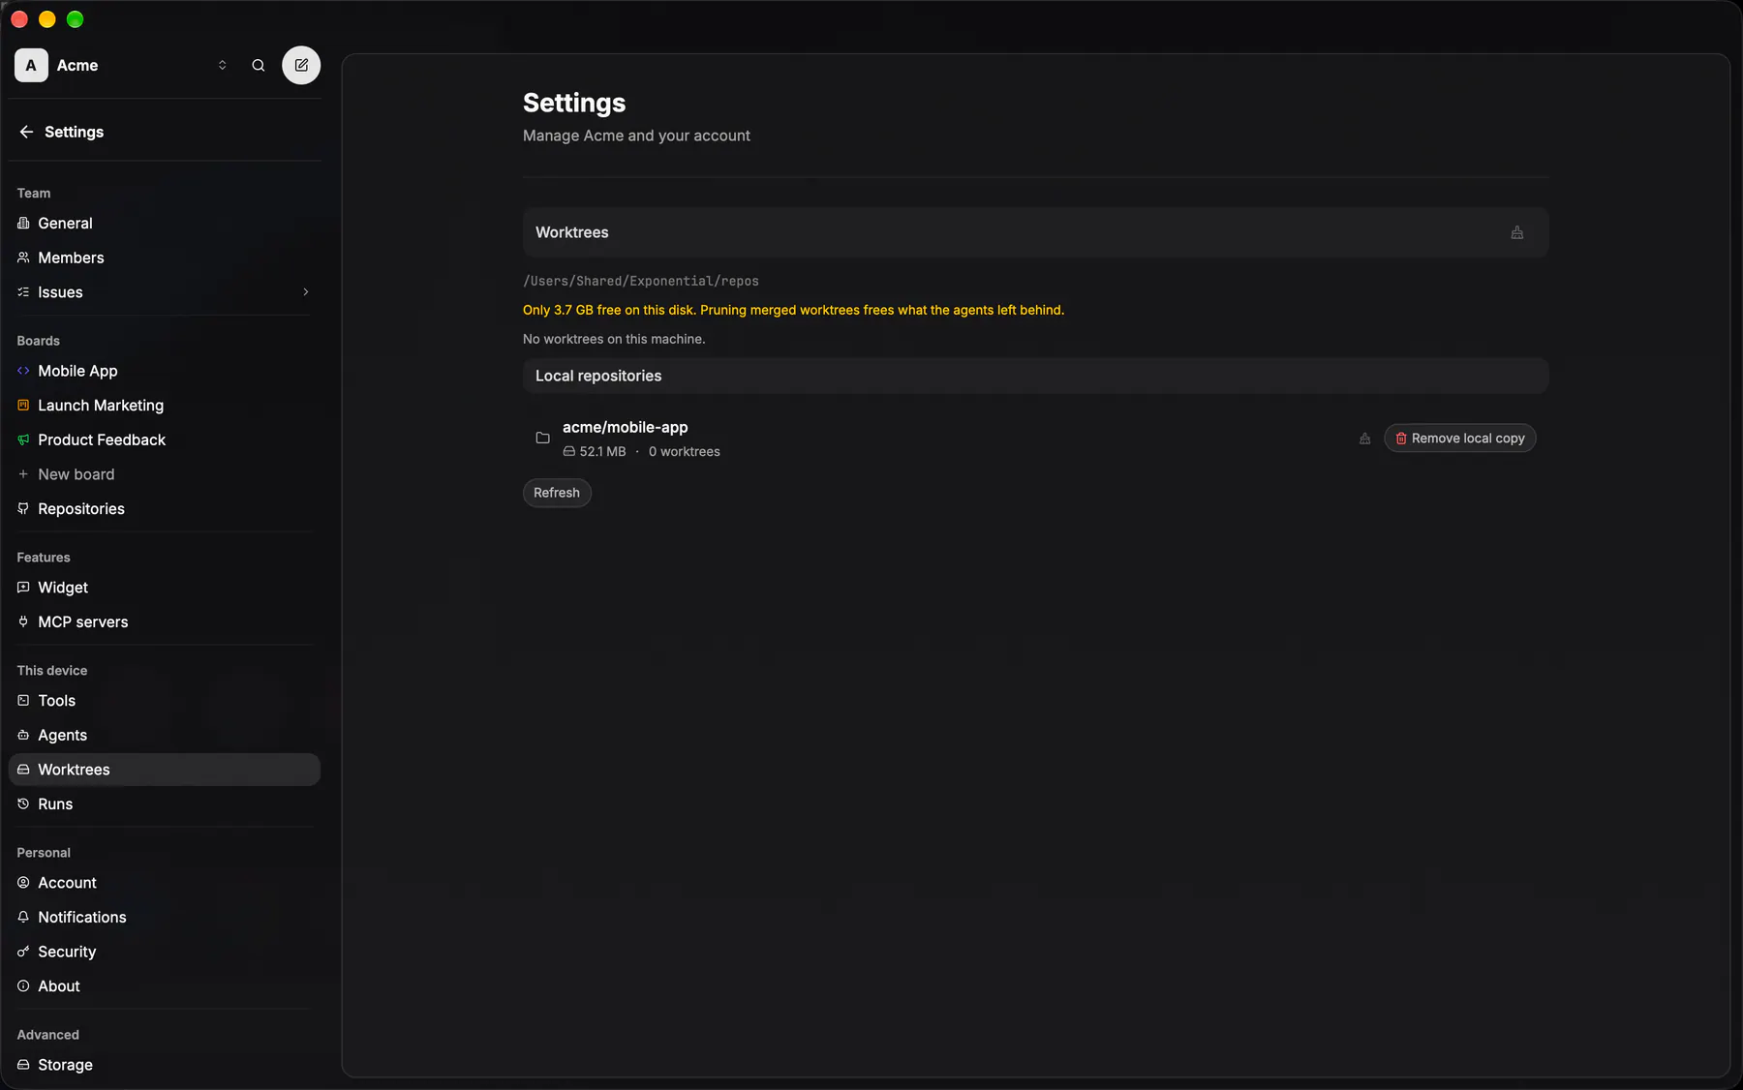This screenshot has width=1743, height=1090.
Task: Click the Refresh button
Action: [x=557, y=493]
